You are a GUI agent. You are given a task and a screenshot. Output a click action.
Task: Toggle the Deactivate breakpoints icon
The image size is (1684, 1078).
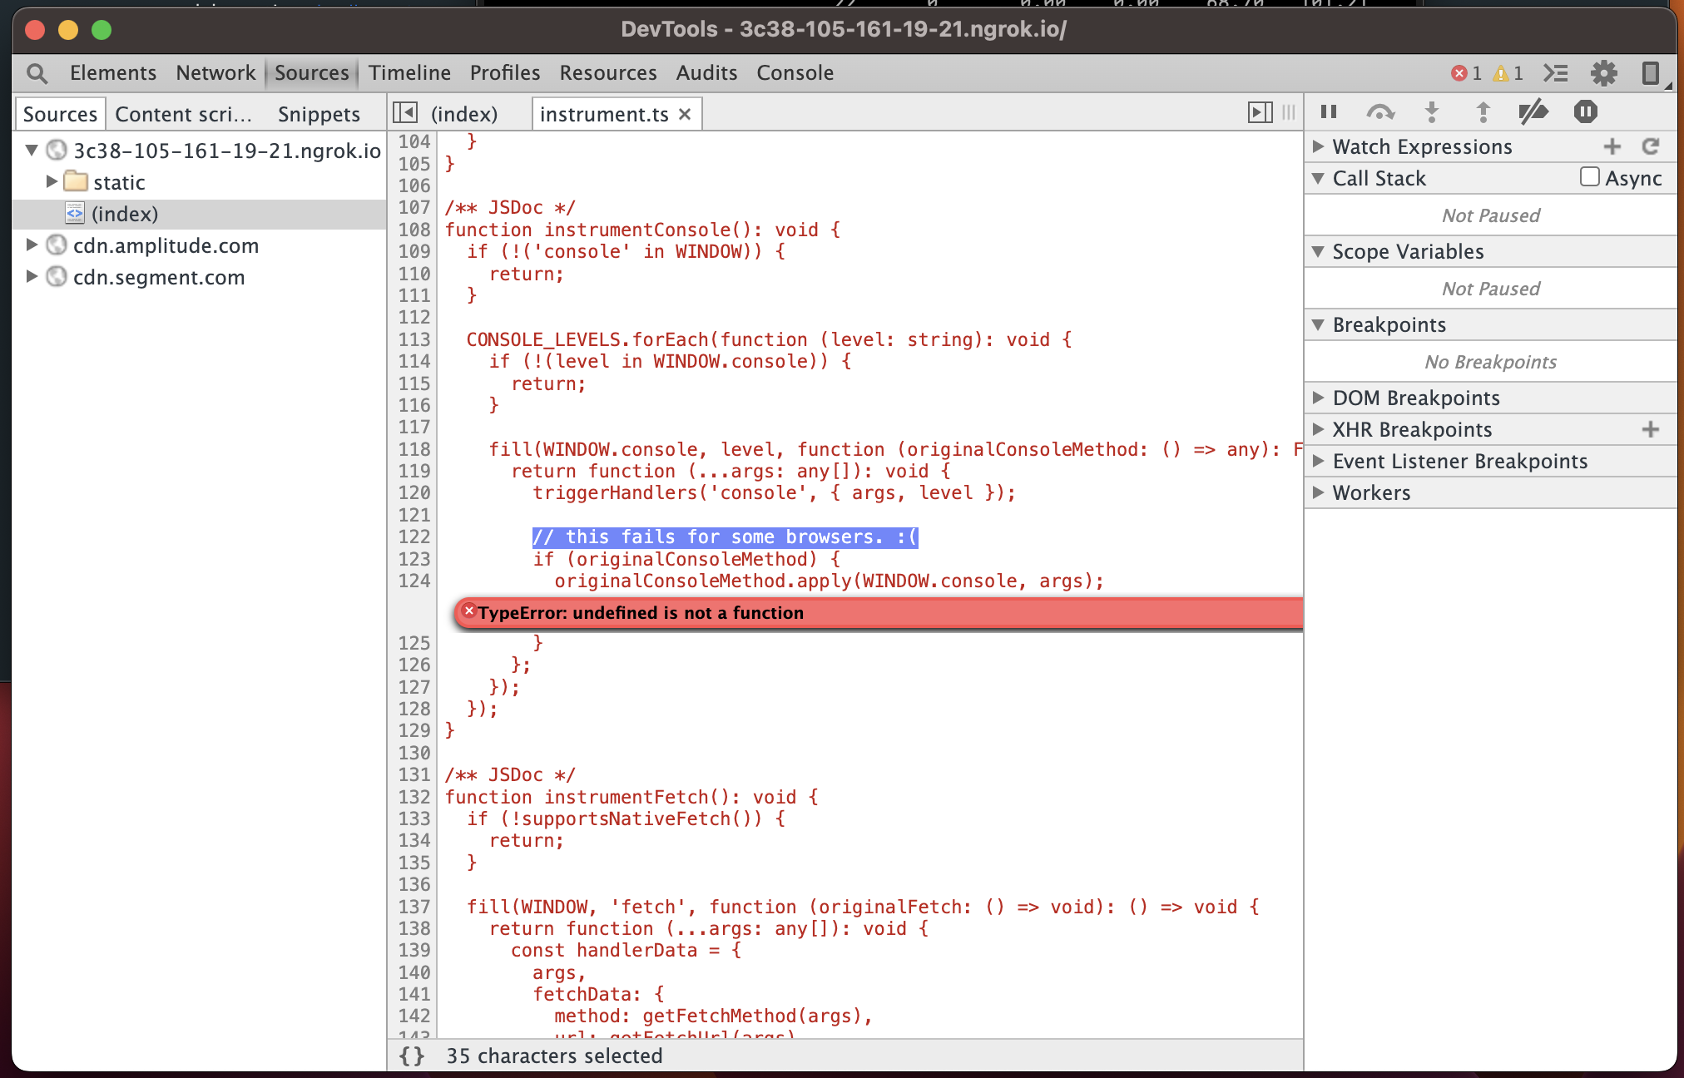1534,111
